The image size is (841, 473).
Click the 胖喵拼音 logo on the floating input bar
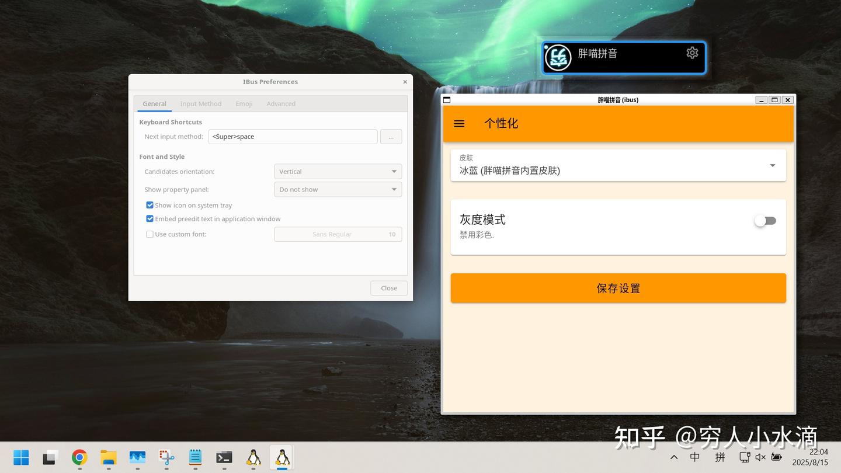558,57
